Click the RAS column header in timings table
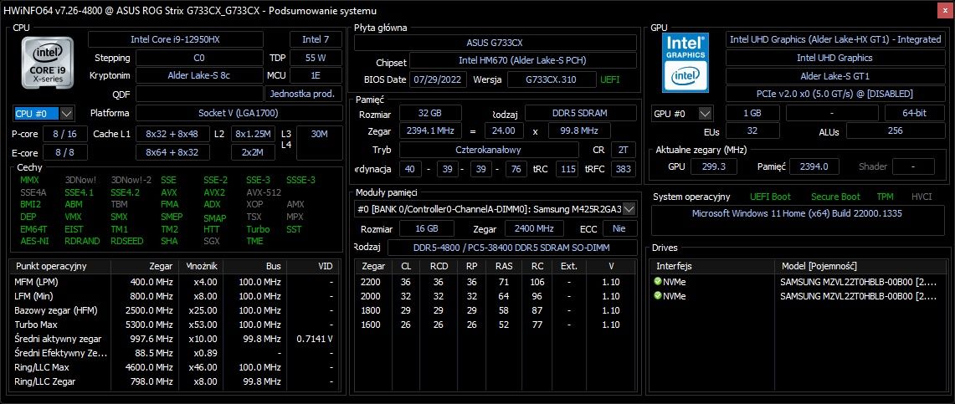 504,266
